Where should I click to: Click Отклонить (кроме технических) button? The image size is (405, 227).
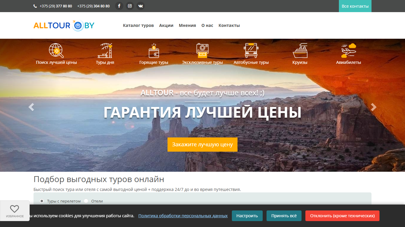point(342,216)
